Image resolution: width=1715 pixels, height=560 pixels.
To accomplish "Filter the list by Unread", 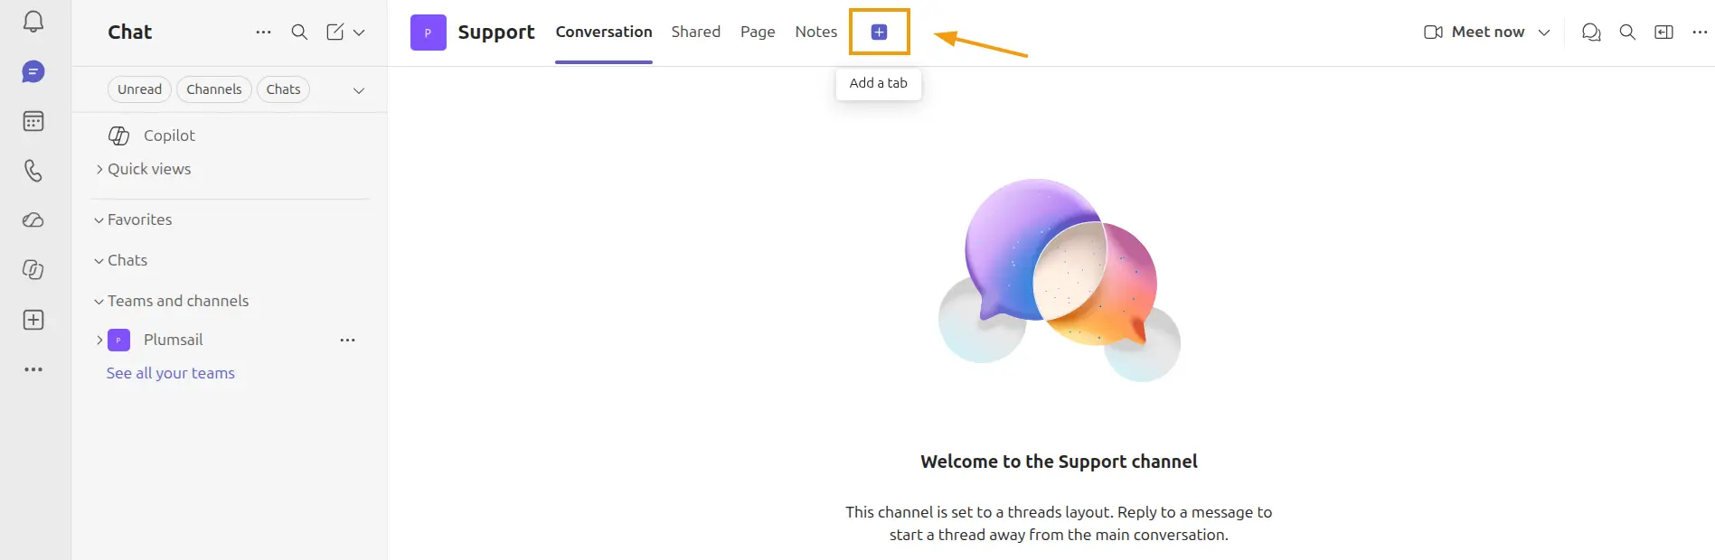I will 139,89.
